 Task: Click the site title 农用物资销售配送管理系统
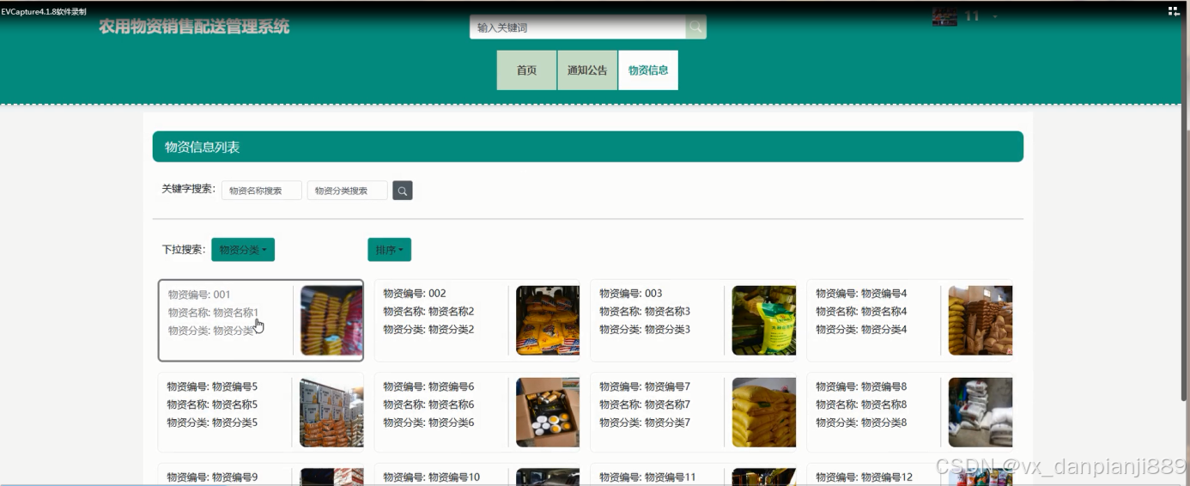click(x=194, y=27)
